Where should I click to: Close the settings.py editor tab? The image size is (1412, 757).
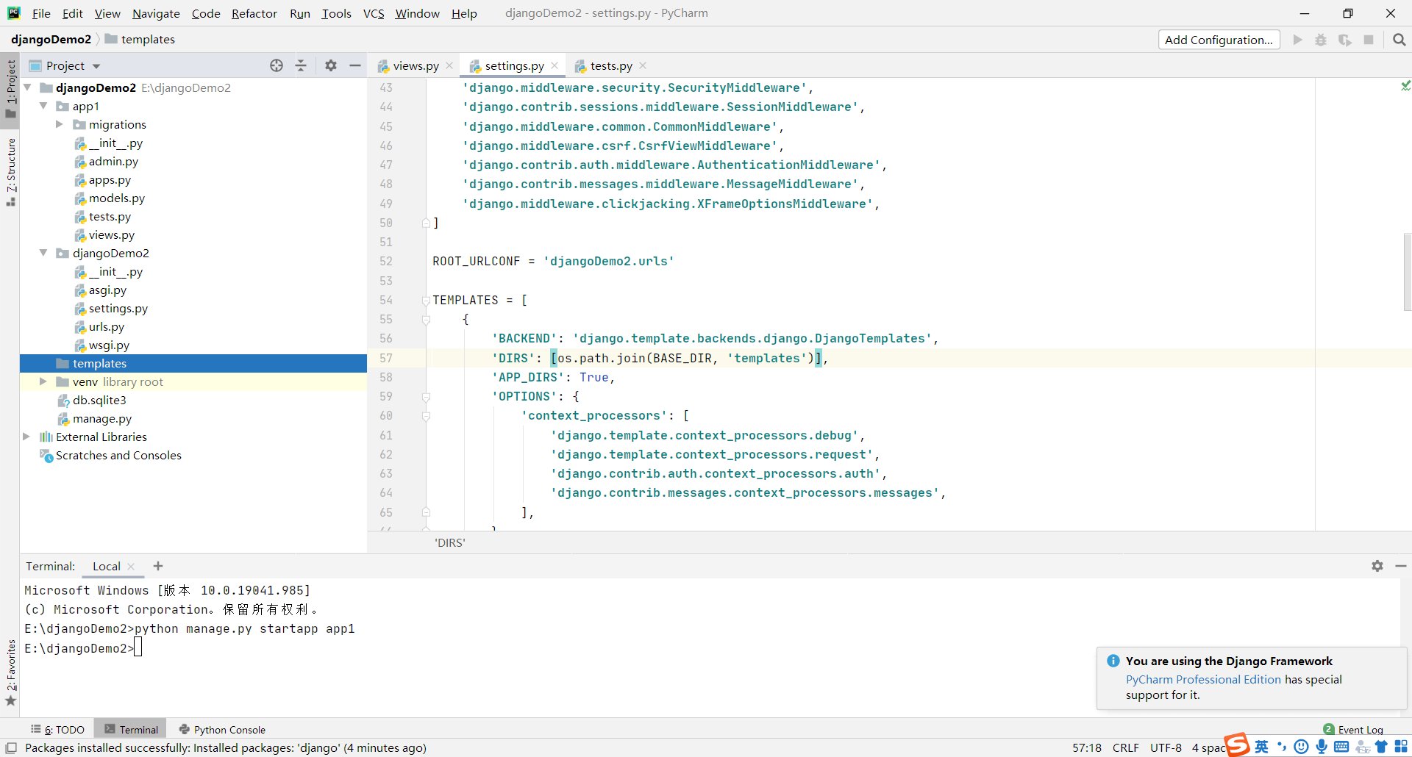(x=555, y=65)
